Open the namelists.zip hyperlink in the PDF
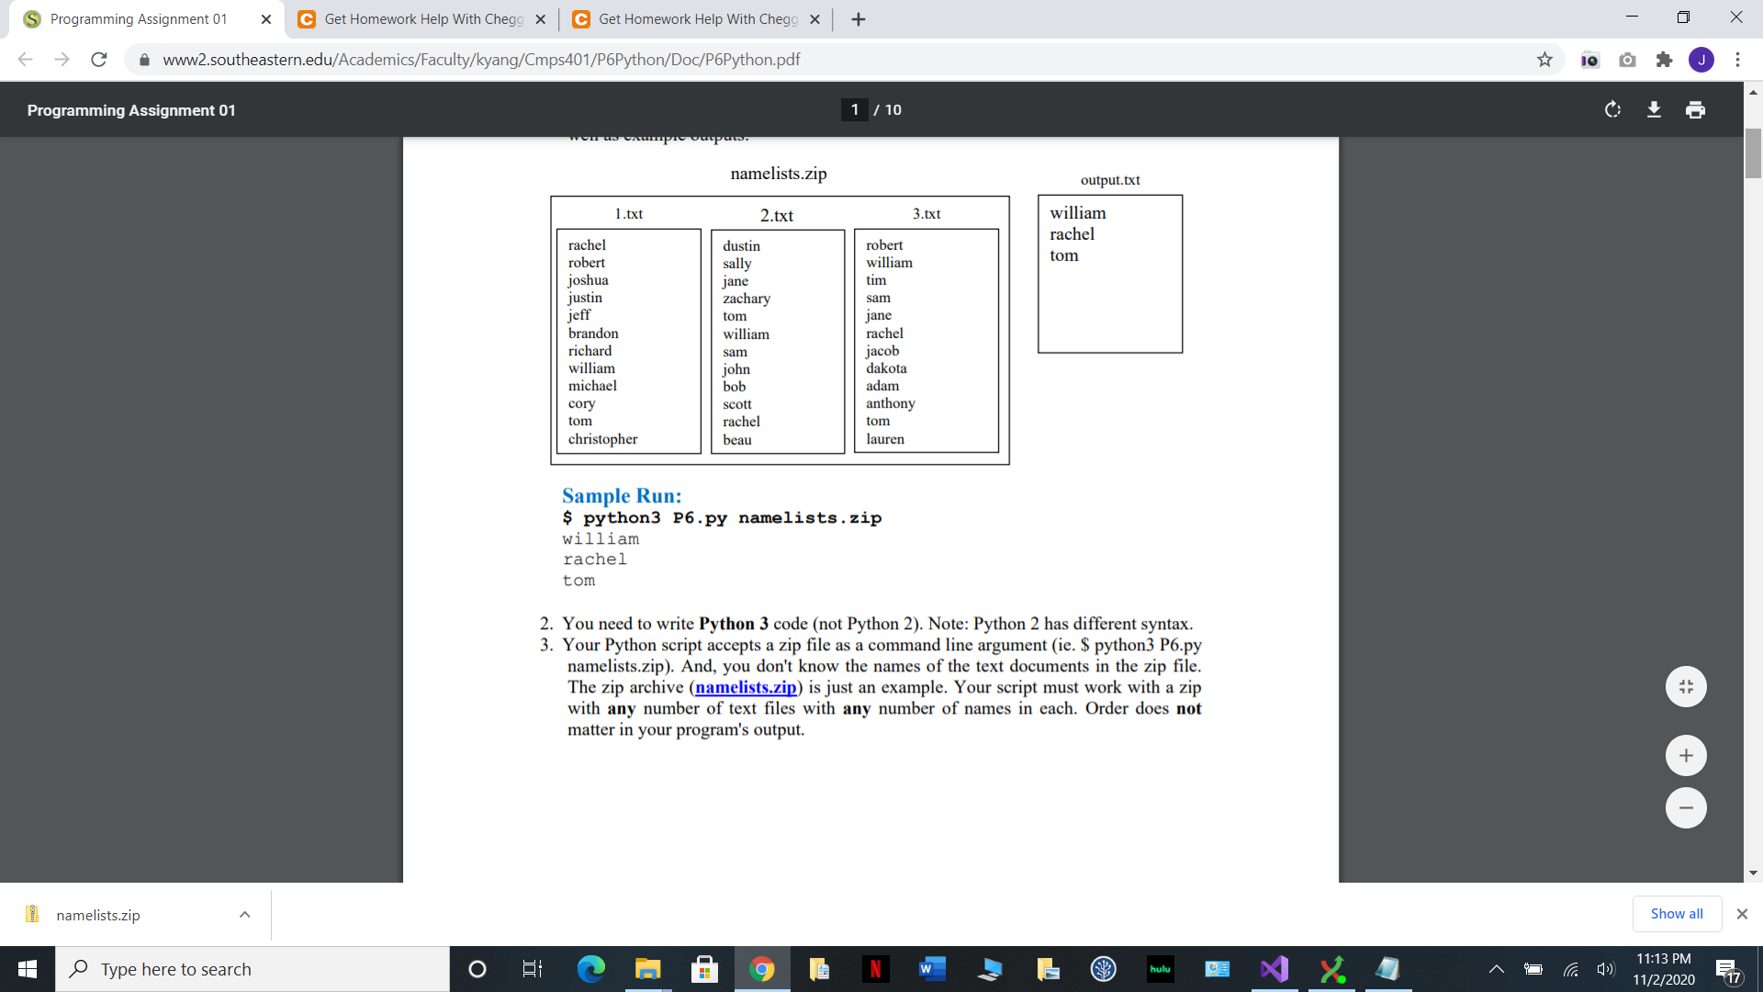The image size is (1763, 992). click(746, 687)
